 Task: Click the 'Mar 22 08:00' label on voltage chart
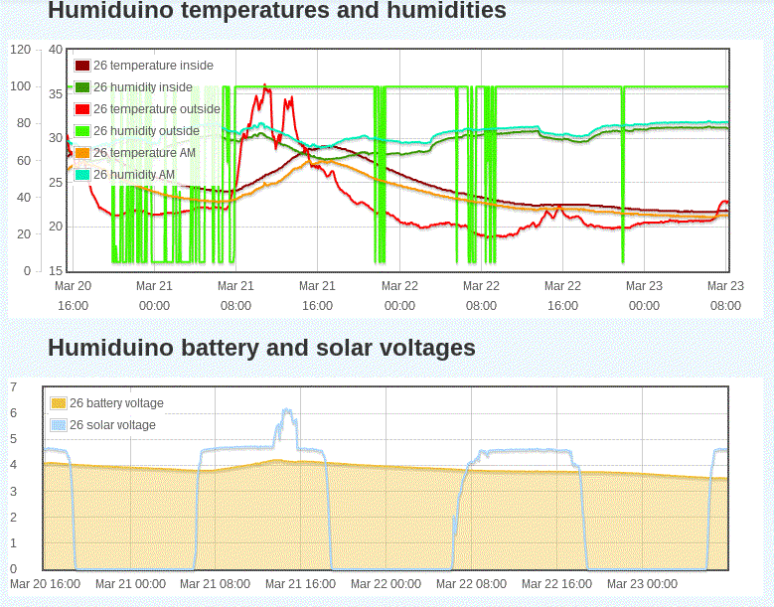pos(471,584)
